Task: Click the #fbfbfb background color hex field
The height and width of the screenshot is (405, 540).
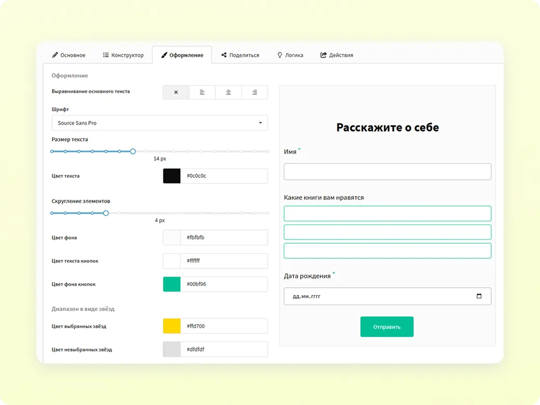Action: [x=224, y=238]
